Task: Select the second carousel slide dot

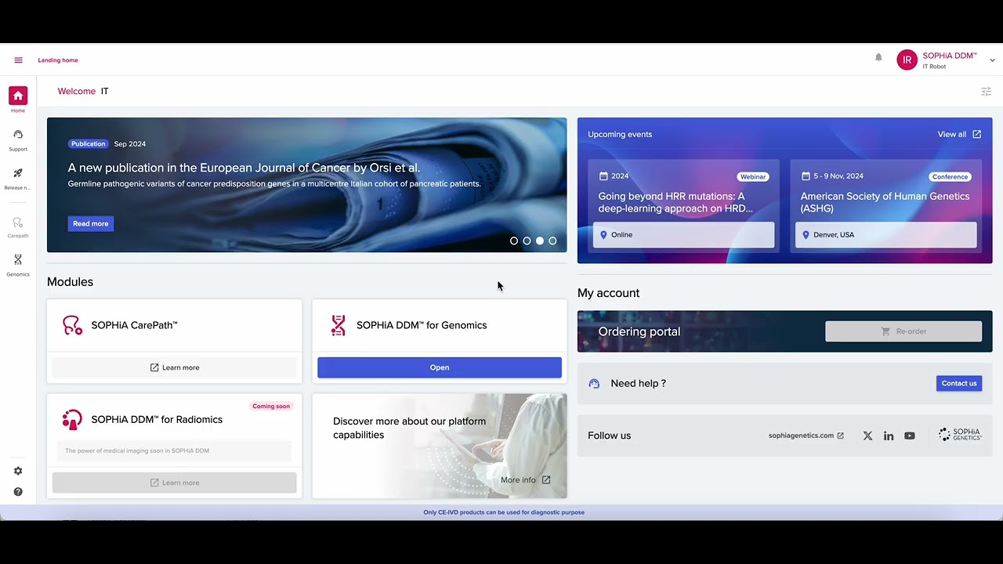Action: [x=527, y=241]
